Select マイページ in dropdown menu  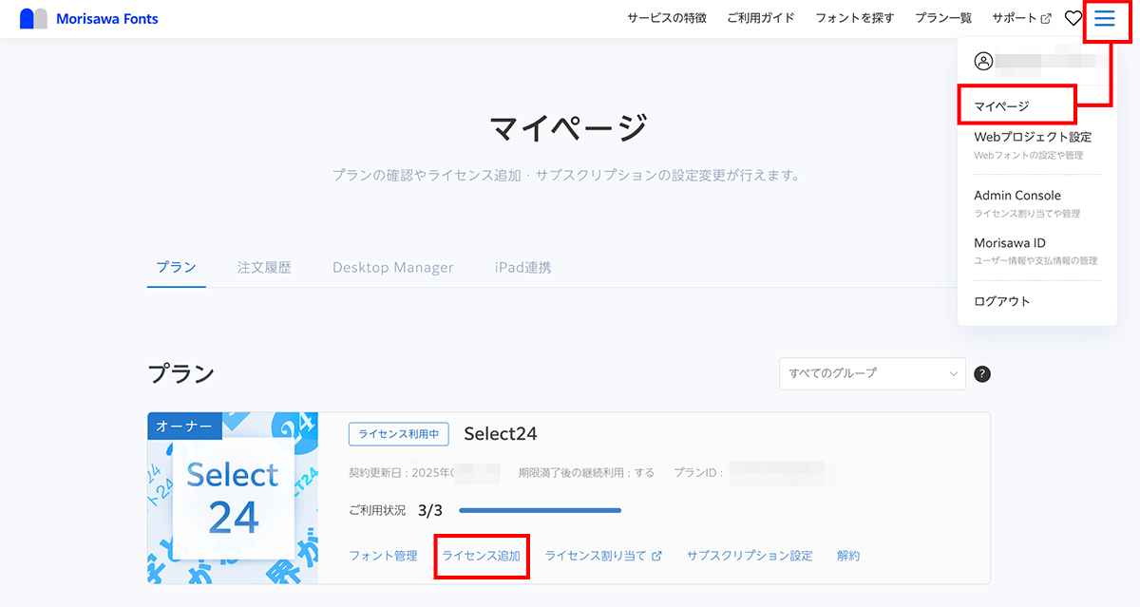pyautogui.click(x=1001, y=106)
